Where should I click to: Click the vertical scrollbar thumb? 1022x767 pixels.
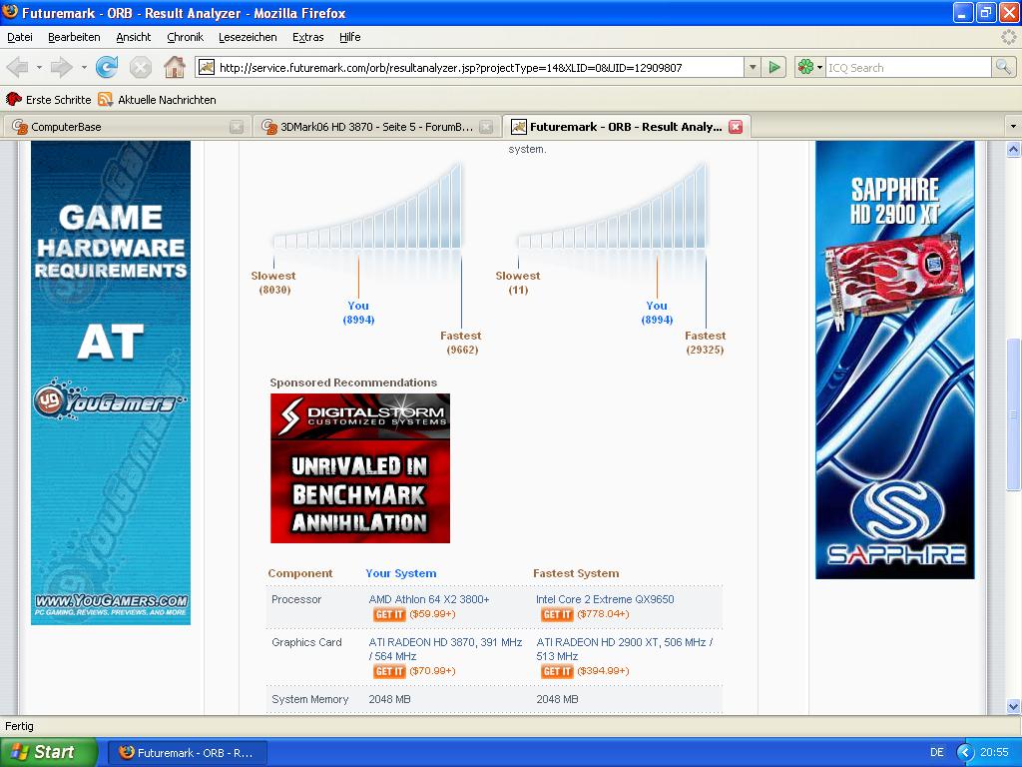(1013, 413)
